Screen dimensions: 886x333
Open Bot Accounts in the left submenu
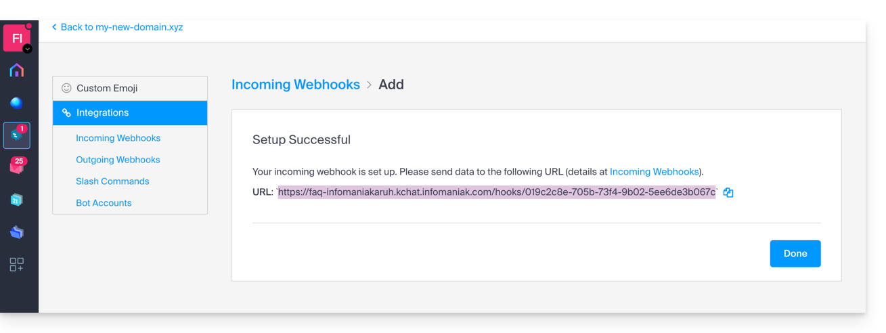point(104,203)
